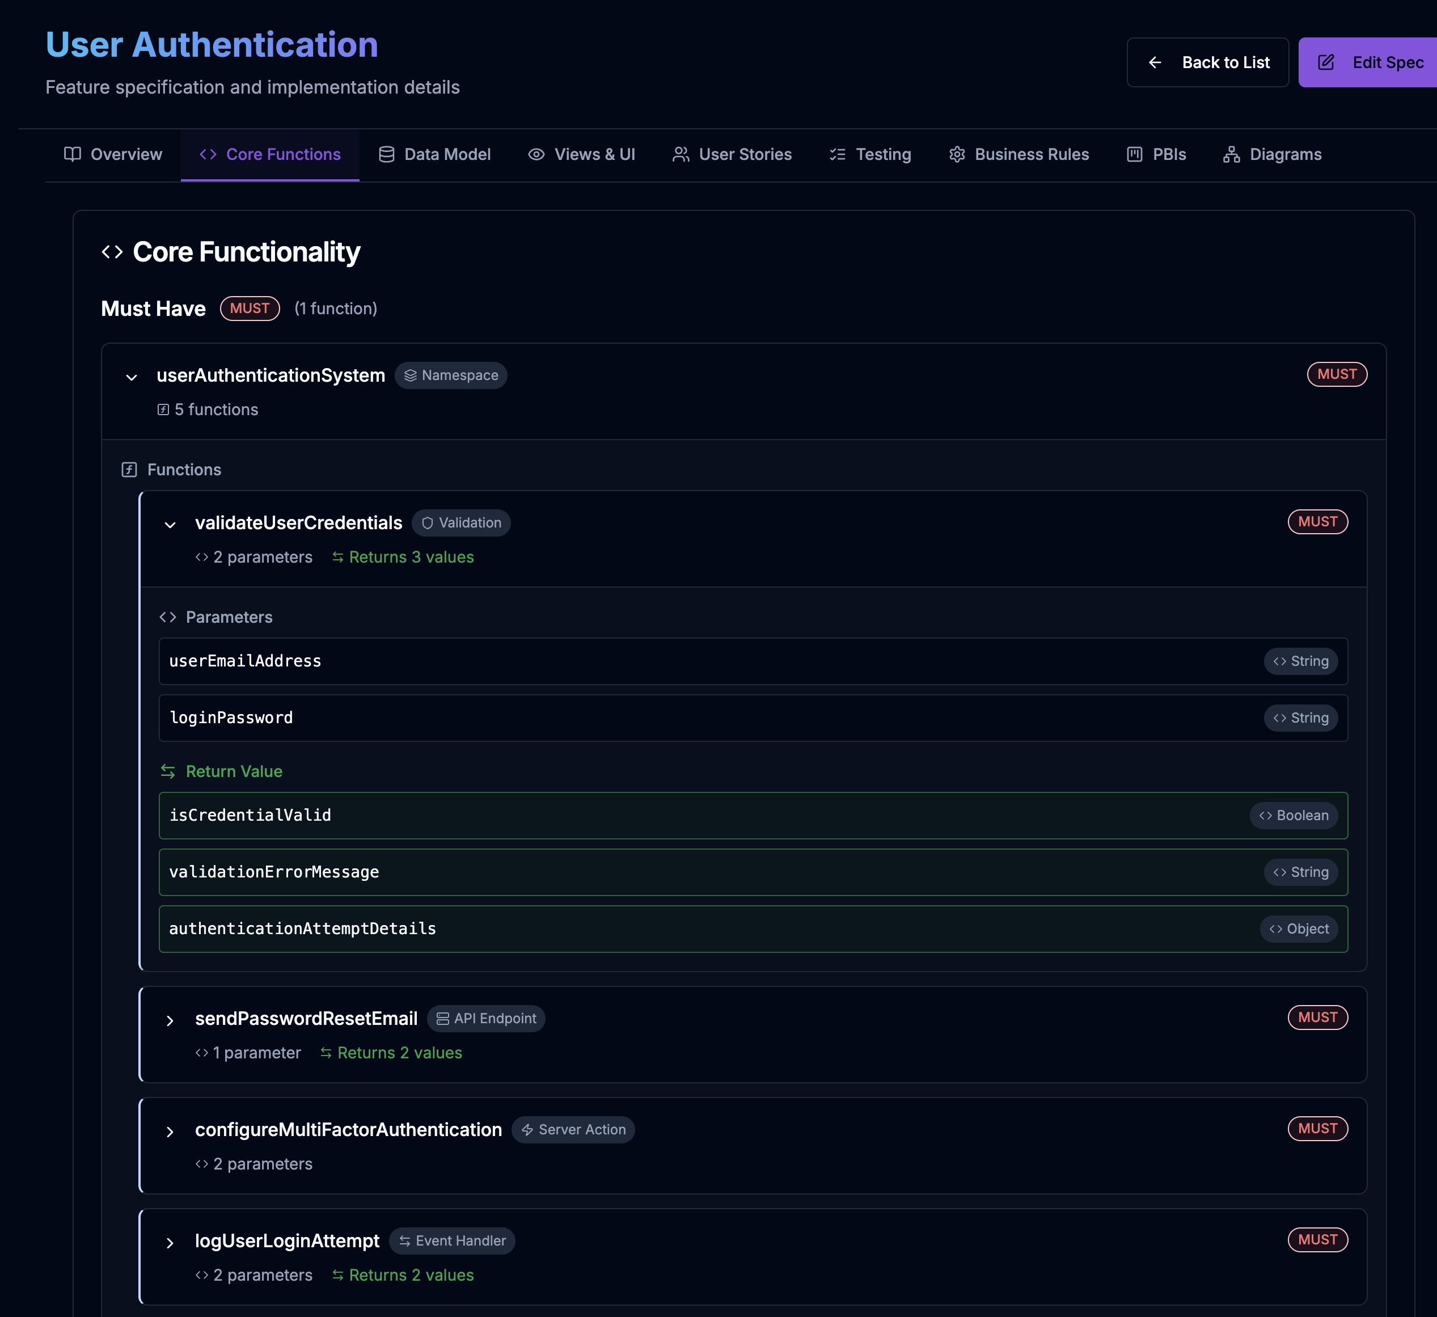1437x1317 pixels.
Task: Click the Validation shield badge icon
Action: coord(428,523)
